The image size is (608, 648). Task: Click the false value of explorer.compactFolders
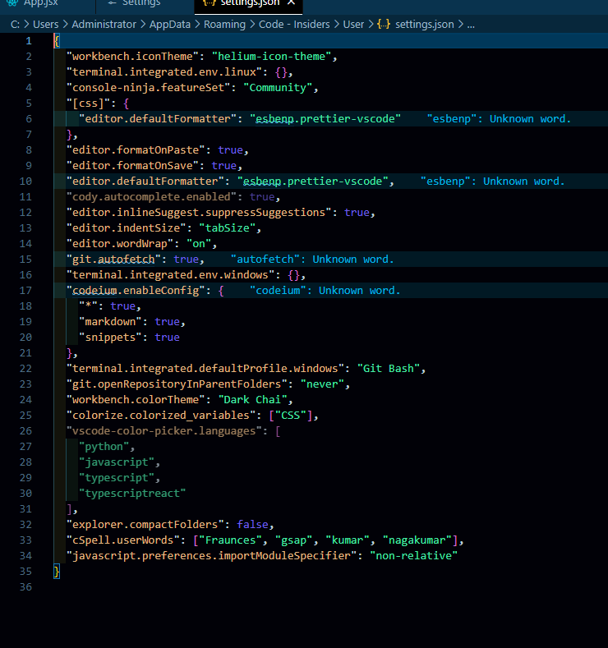pyautogui.click(x=252, y=525)
